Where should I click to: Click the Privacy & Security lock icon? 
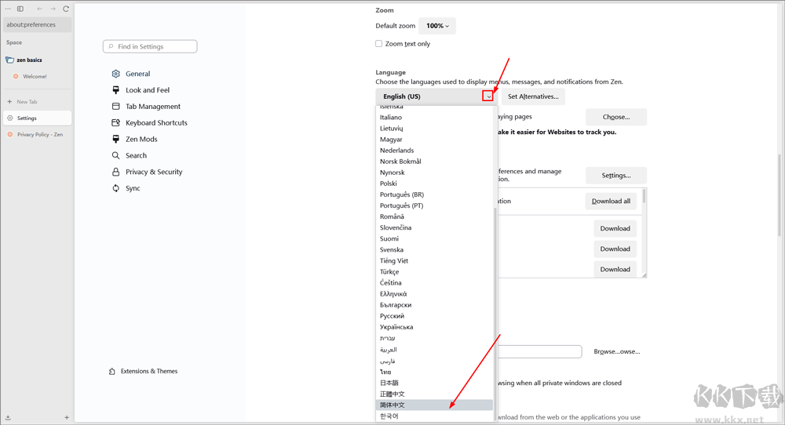coord(116,172)
